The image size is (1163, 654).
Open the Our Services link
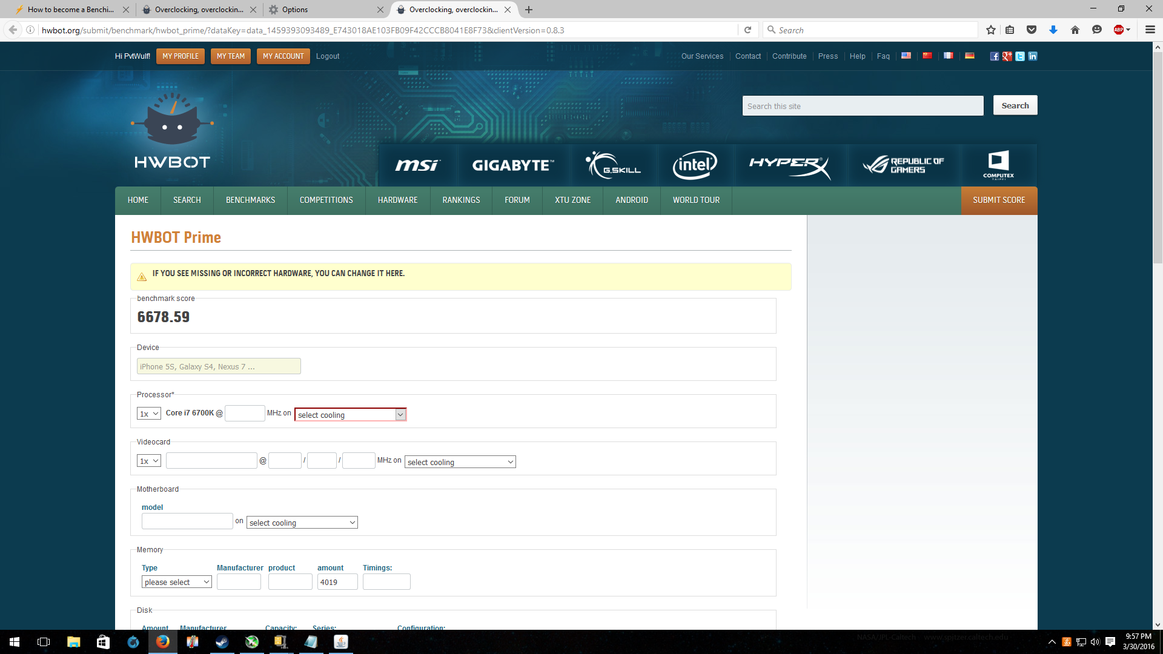702,56
